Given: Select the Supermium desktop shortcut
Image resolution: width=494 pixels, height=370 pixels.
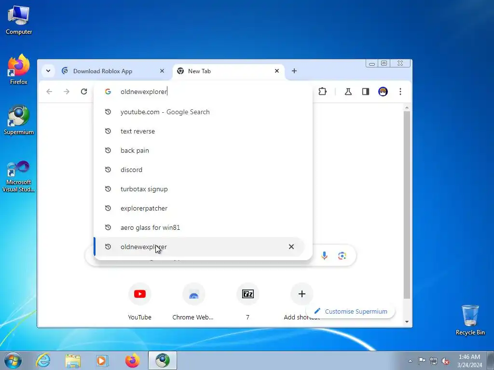Looking at the screenshot, I should pos(19,120).
